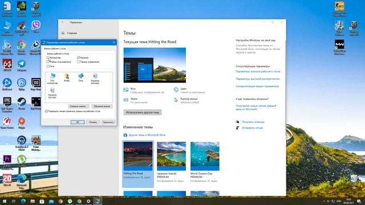Tick the Computer checkbox in the icons dialog
The image size is (365, 205).
pos(48,58)
